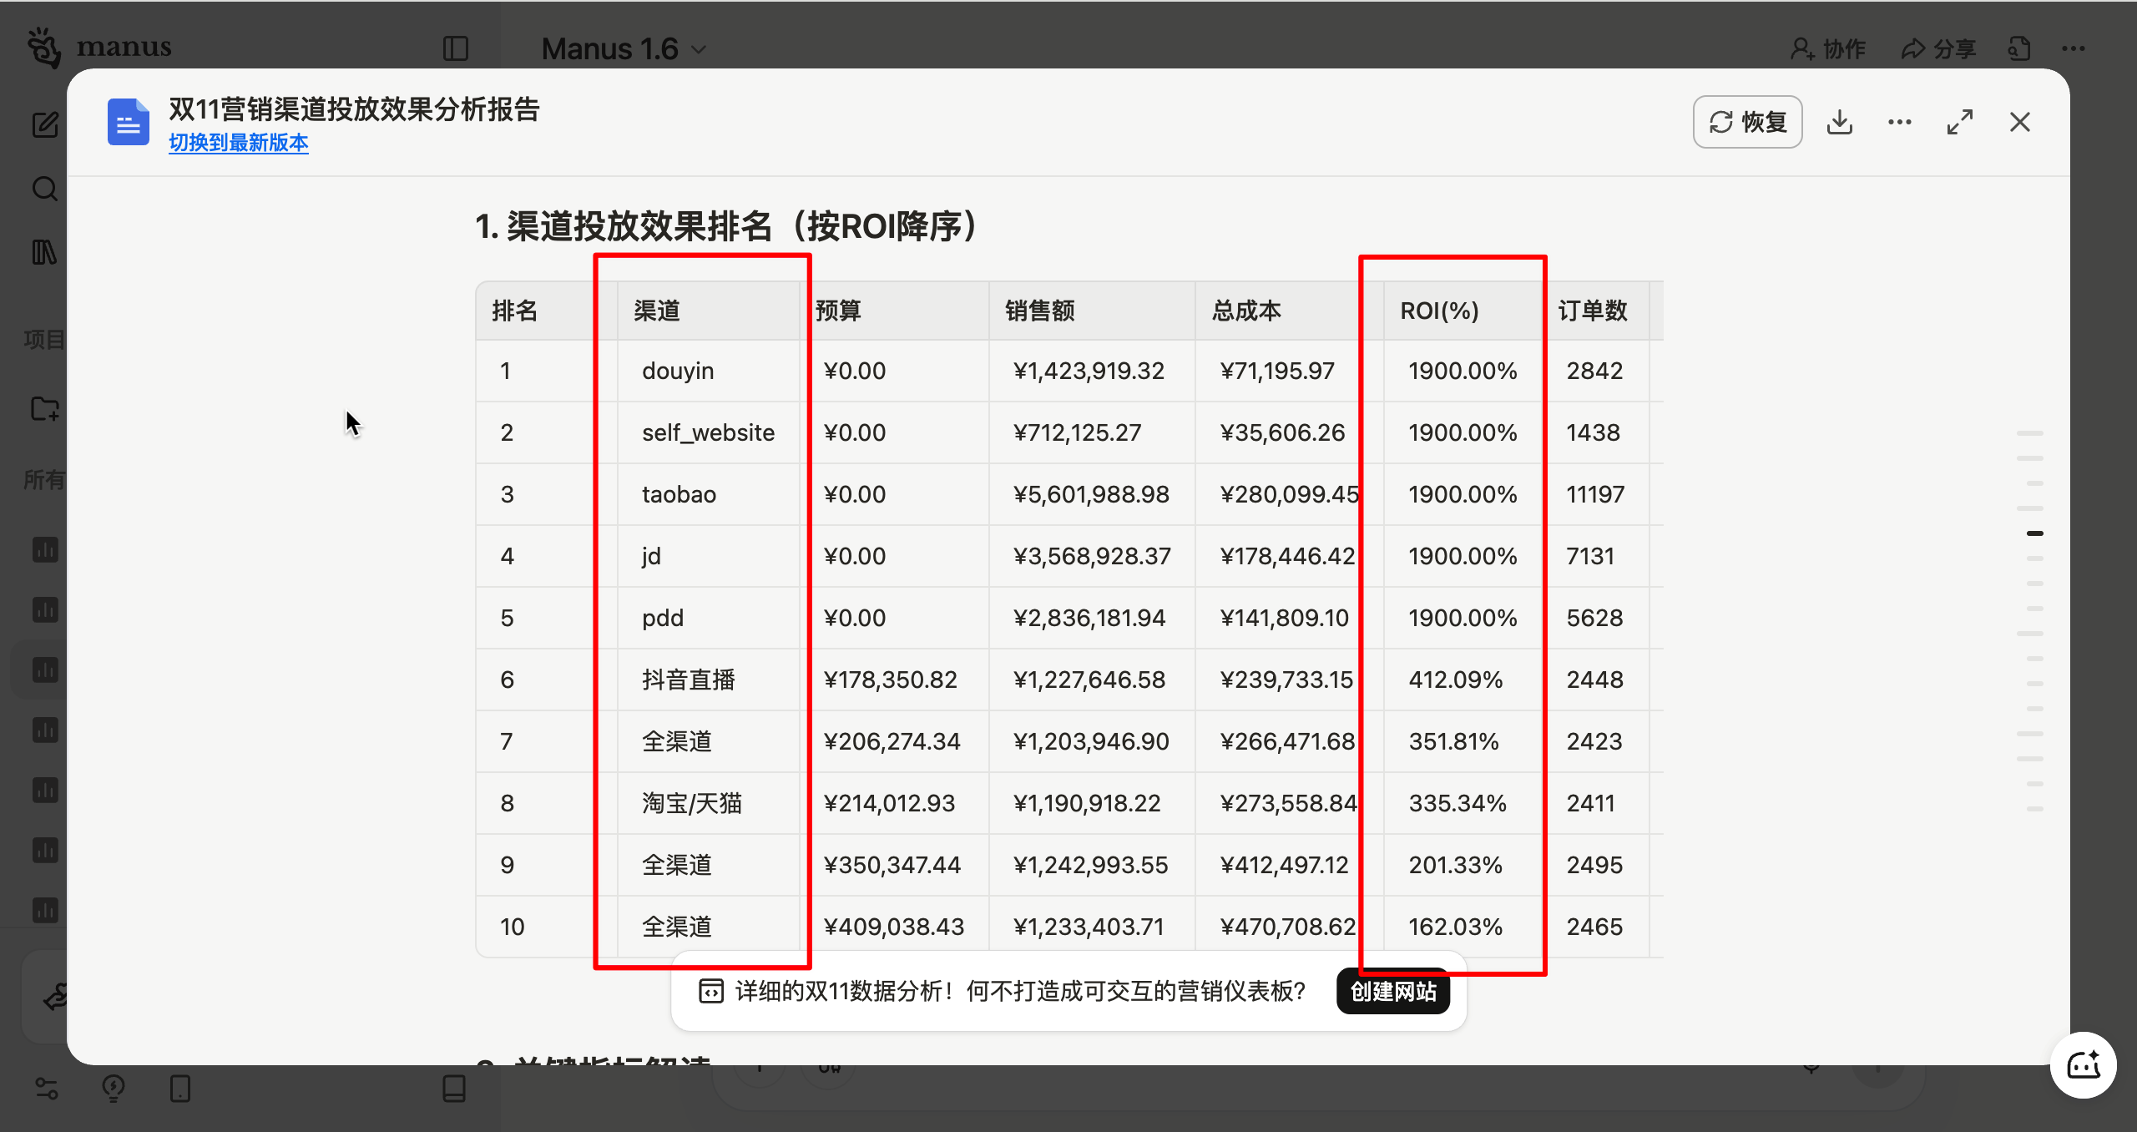Click 切换到最新版本 link
Screen dimensions: 2137x1132
coord(238,143)
